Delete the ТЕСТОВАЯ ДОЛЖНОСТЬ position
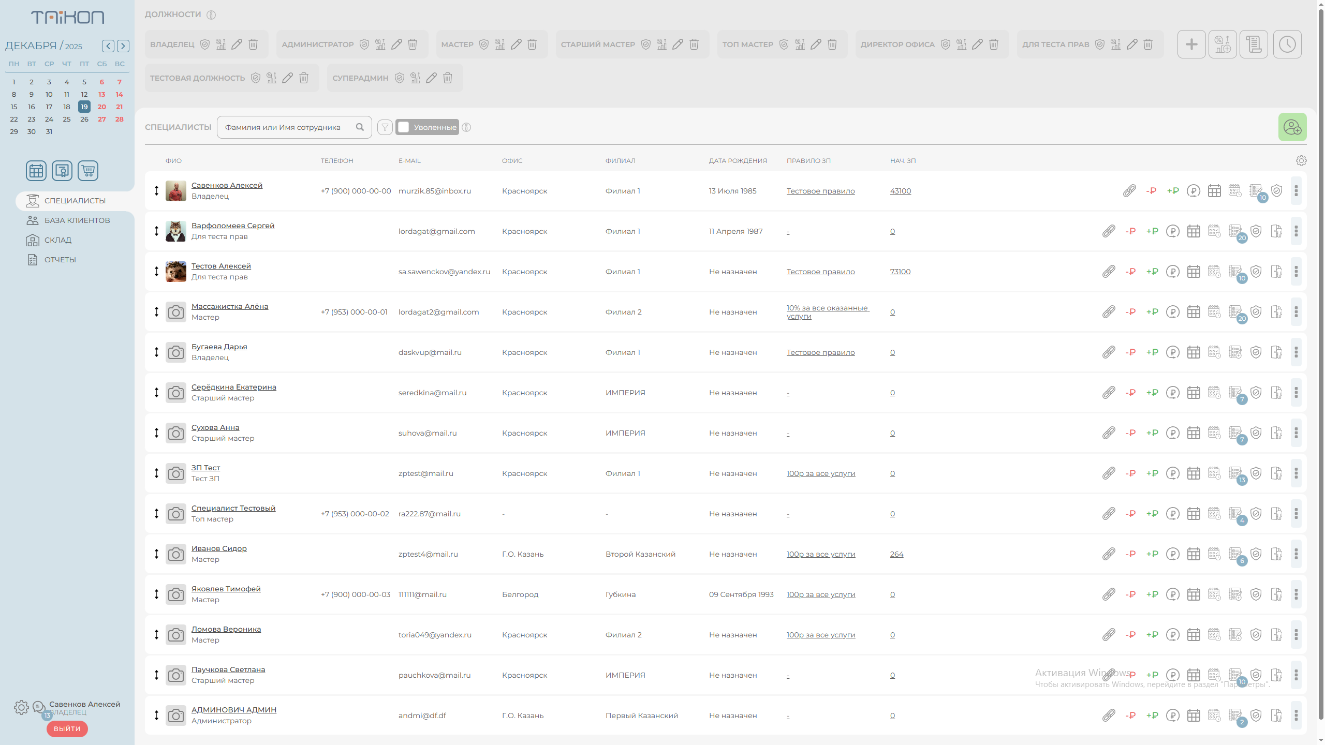The width and height of the screenshot is (1325, 745). (x=304, y=78)
